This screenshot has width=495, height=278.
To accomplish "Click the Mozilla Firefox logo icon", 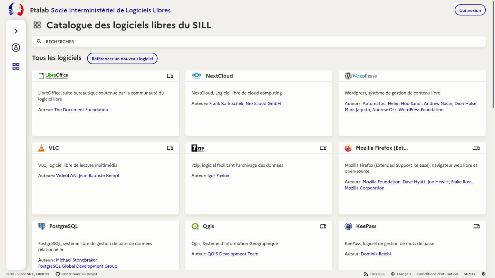I will [348, 148].
